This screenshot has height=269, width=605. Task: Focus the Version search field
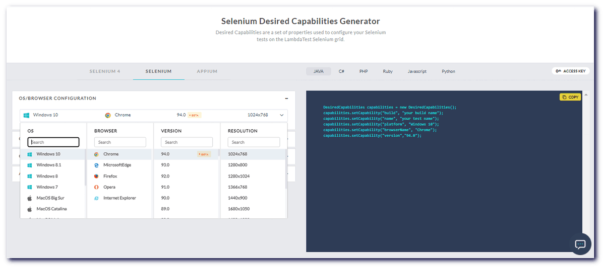point(187,142)
